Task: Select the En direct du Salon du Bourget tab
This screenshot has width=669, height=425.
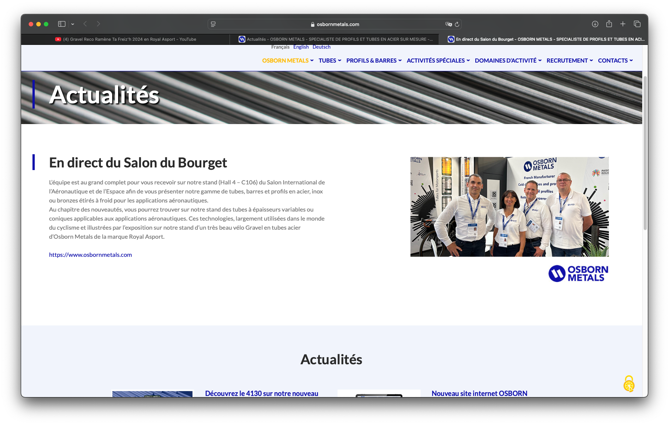Action: [543, 39]
